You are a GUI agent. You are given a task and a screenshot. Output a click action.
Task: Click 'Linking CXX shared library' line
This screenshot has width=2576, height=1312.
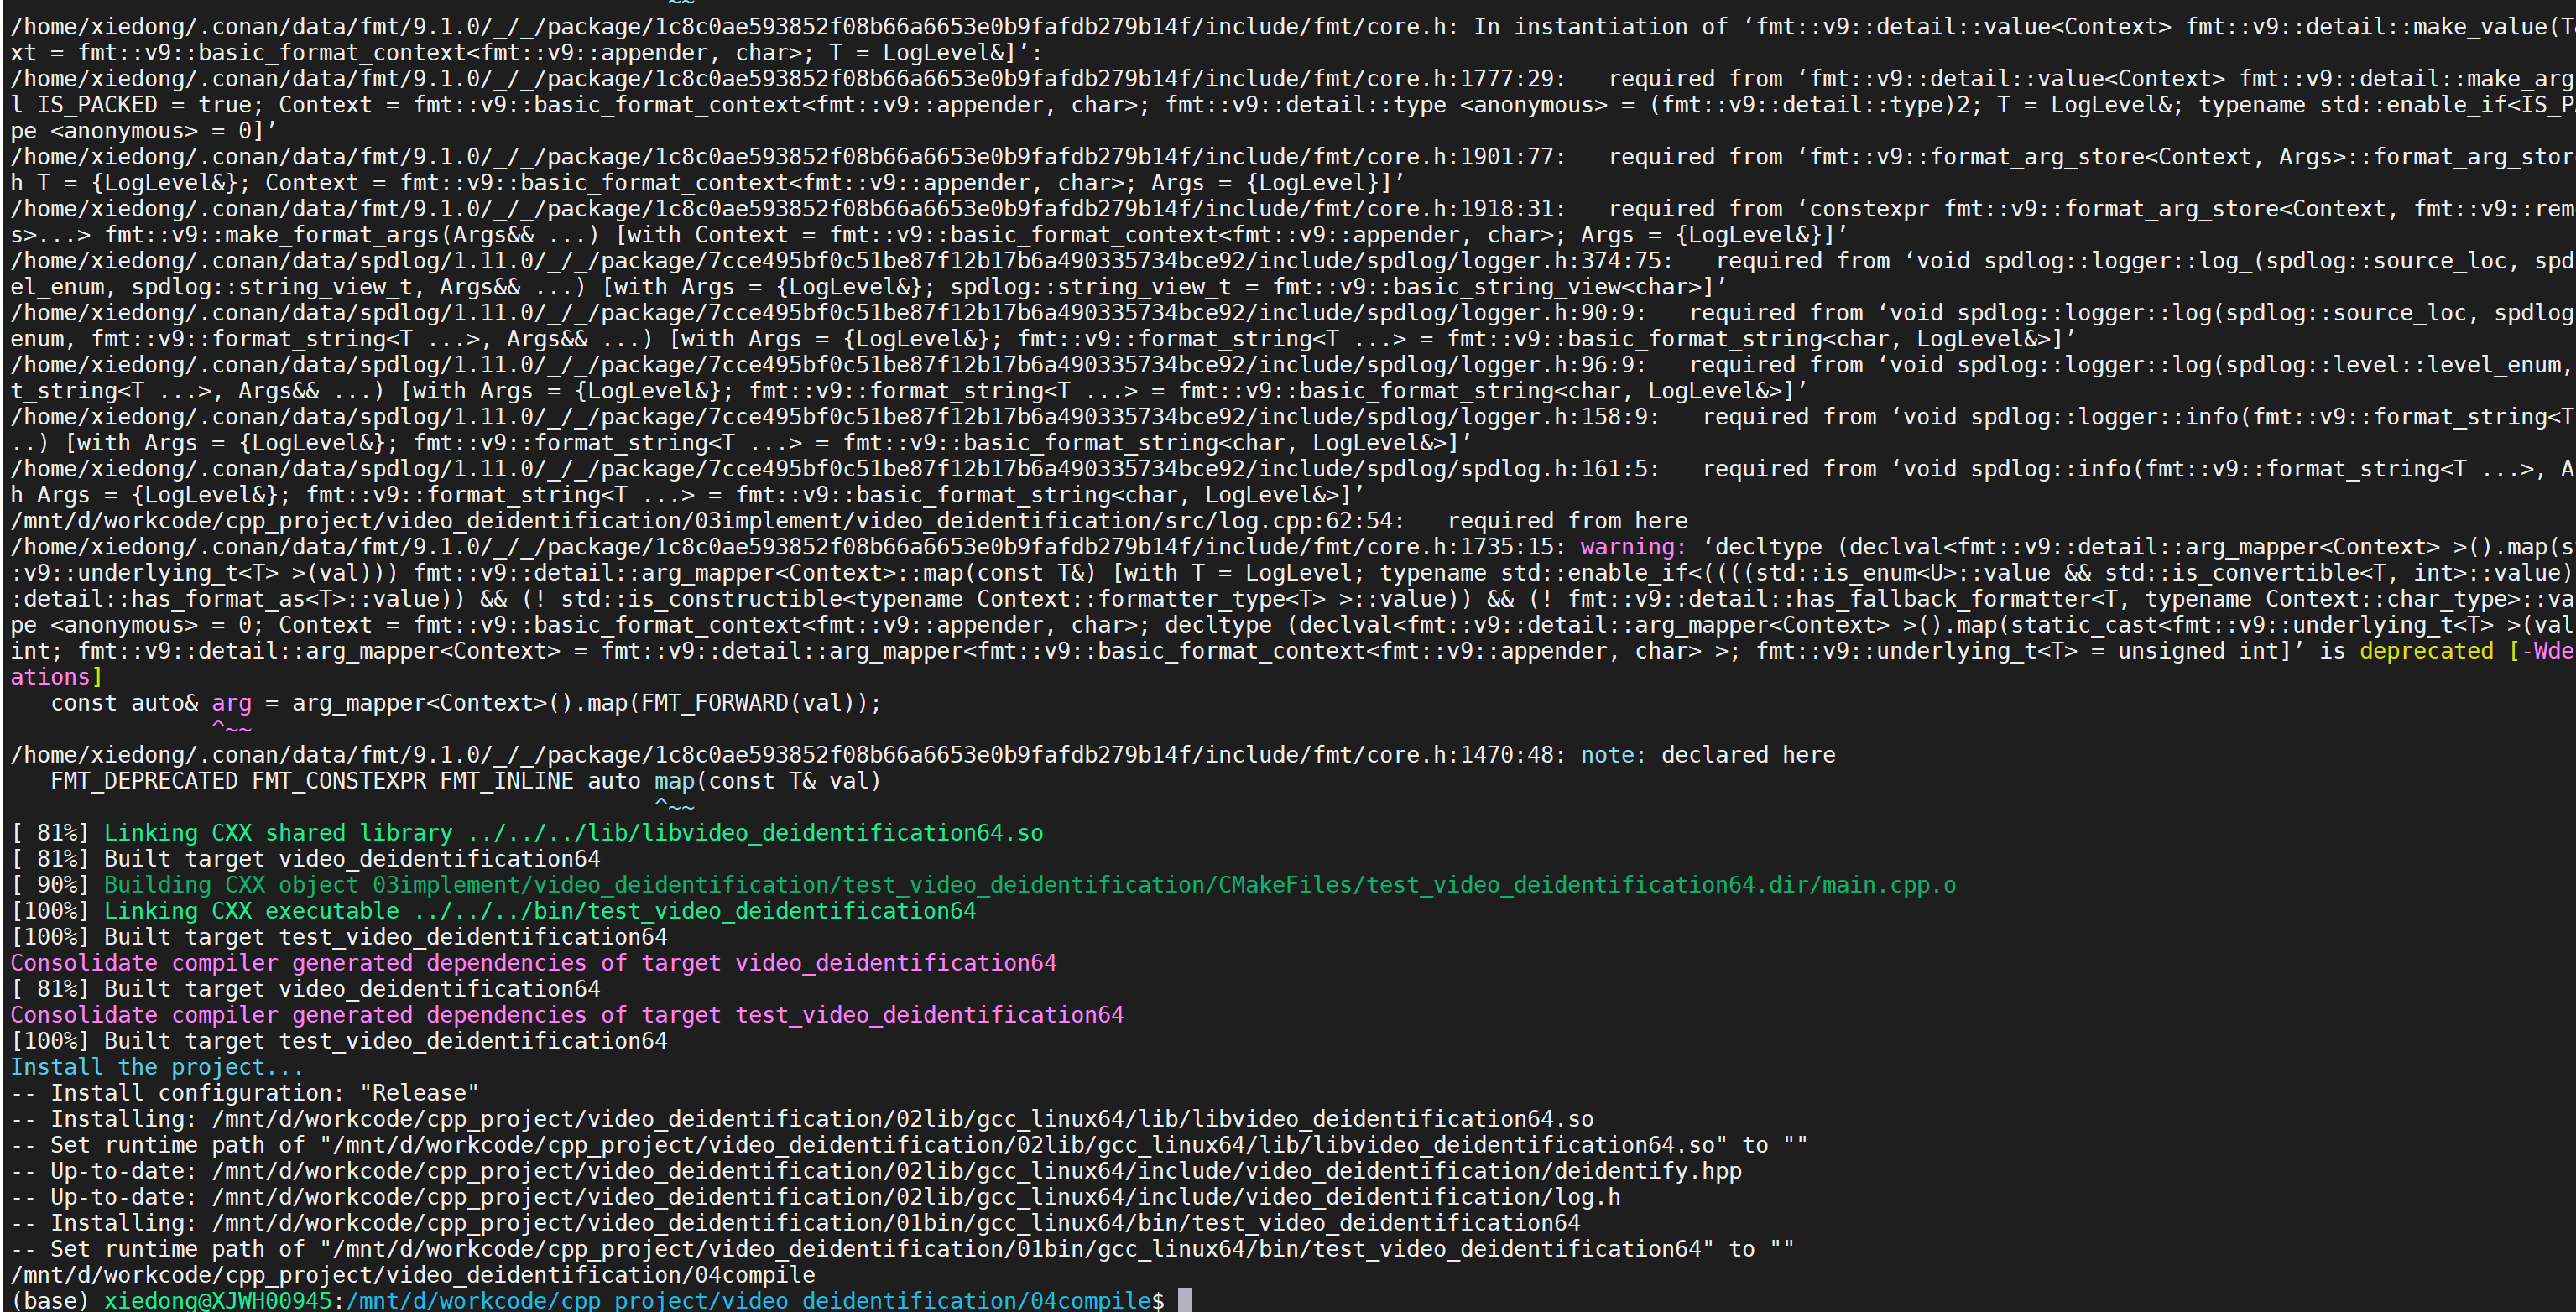coord(527,833)
